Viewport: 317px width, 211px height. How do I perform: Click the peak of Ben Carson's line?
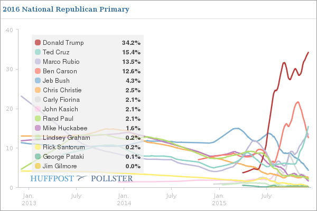pyautogui.click(x=298, y=102)
